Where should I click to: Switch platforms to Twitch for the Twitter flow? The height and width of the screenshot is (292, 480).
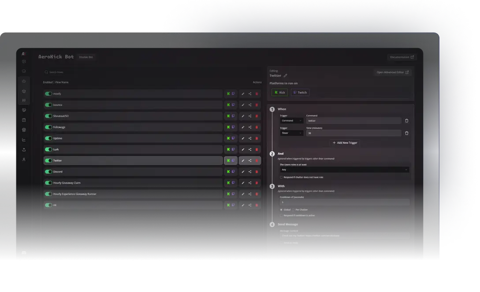point(300,92)
